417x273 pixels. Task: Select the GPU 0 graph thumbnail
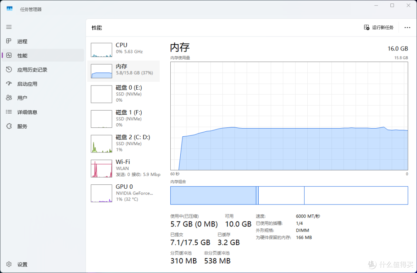coord(101,193)
